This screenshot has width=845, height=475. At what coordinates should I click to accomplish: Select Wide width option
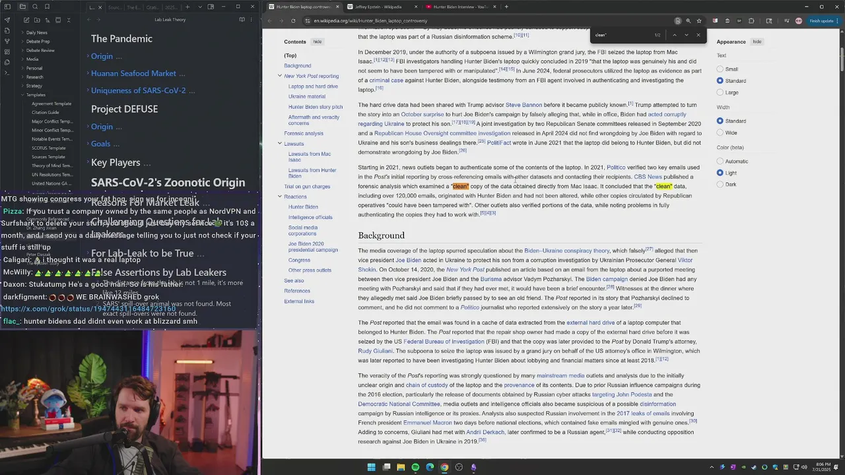tap(720, 133)
